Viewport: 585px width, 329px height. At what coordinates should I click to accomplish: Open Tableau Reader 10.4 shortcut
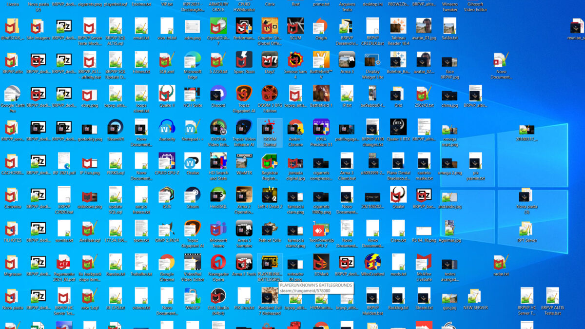pos(398,26)
